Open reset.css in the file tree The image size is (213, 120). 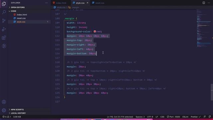point(21,18)
